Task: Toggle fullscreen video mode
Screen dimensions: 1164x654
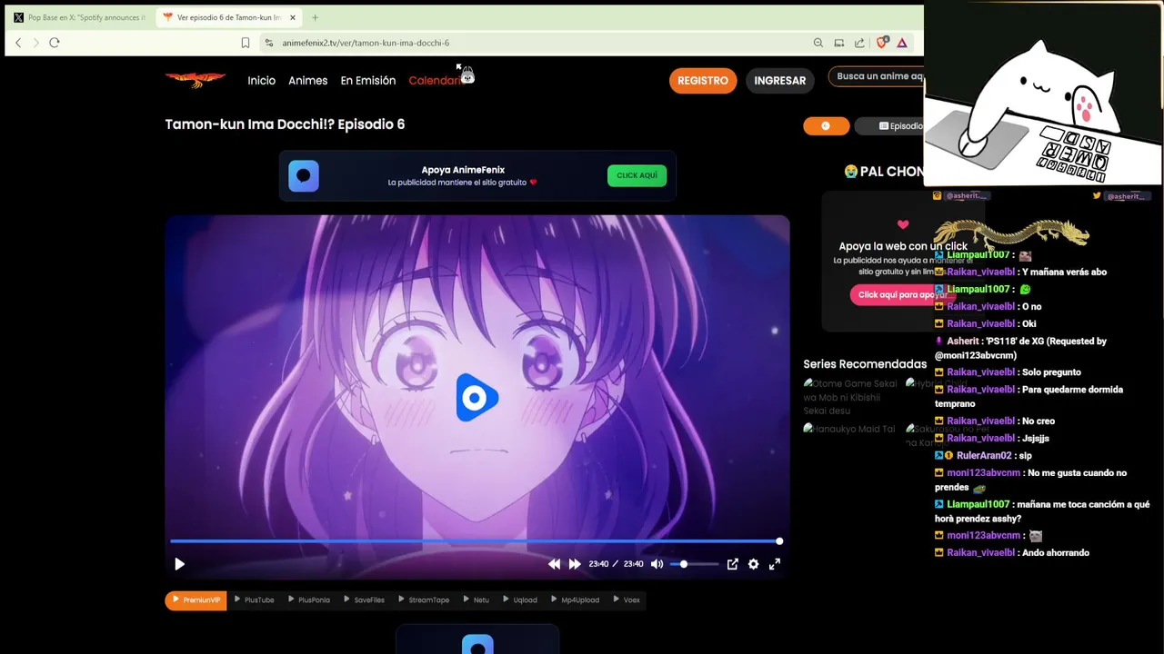Action: [775, 564]
